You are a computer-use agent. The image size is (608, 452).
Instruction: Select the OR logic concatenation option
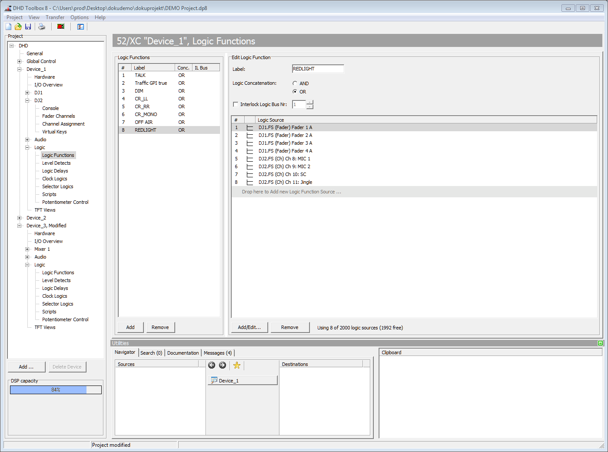pyautogui.click(x=295, y=92)
